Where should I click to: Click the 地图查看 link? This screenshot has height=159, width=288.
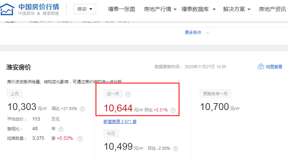point(274,66)
